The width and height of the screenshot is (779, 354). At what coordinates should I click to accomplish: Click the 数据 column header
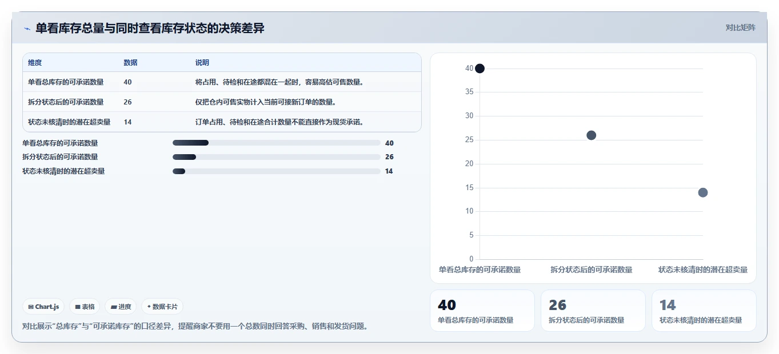[130, 63]
